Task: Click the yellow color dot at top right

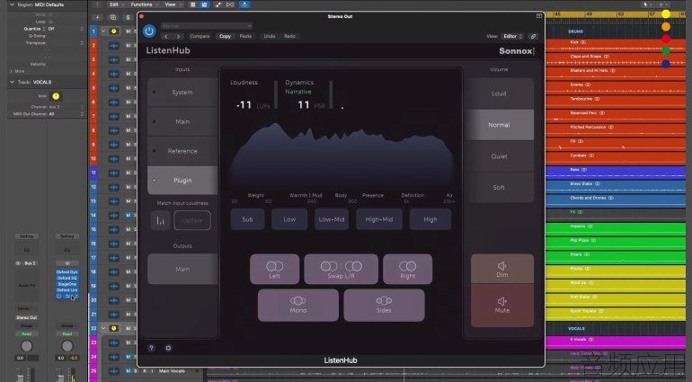Action: [x=666, y=14]
